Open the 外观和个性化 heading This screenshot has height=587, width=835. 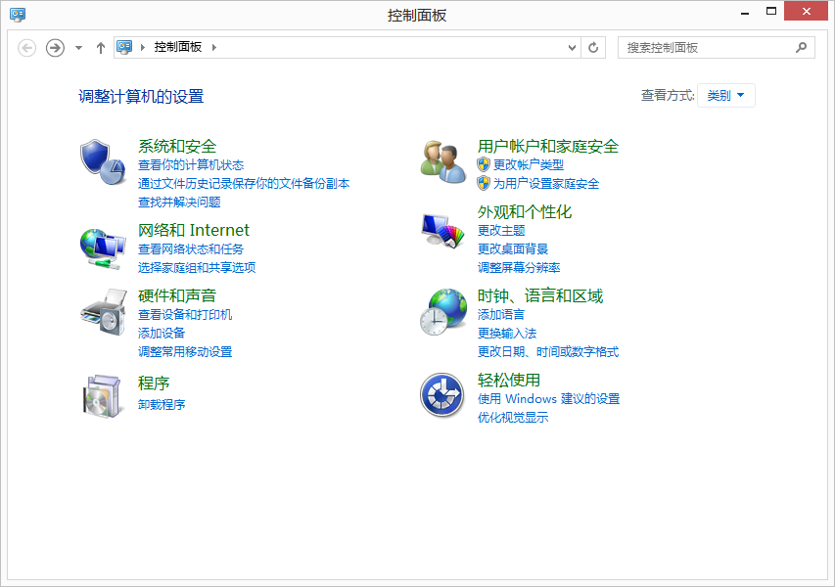[525, 212]
